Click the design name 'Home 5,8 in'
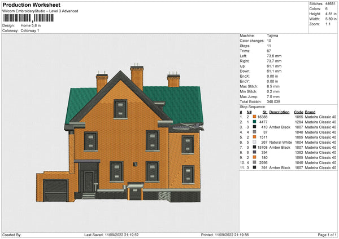 coord(31,25)
